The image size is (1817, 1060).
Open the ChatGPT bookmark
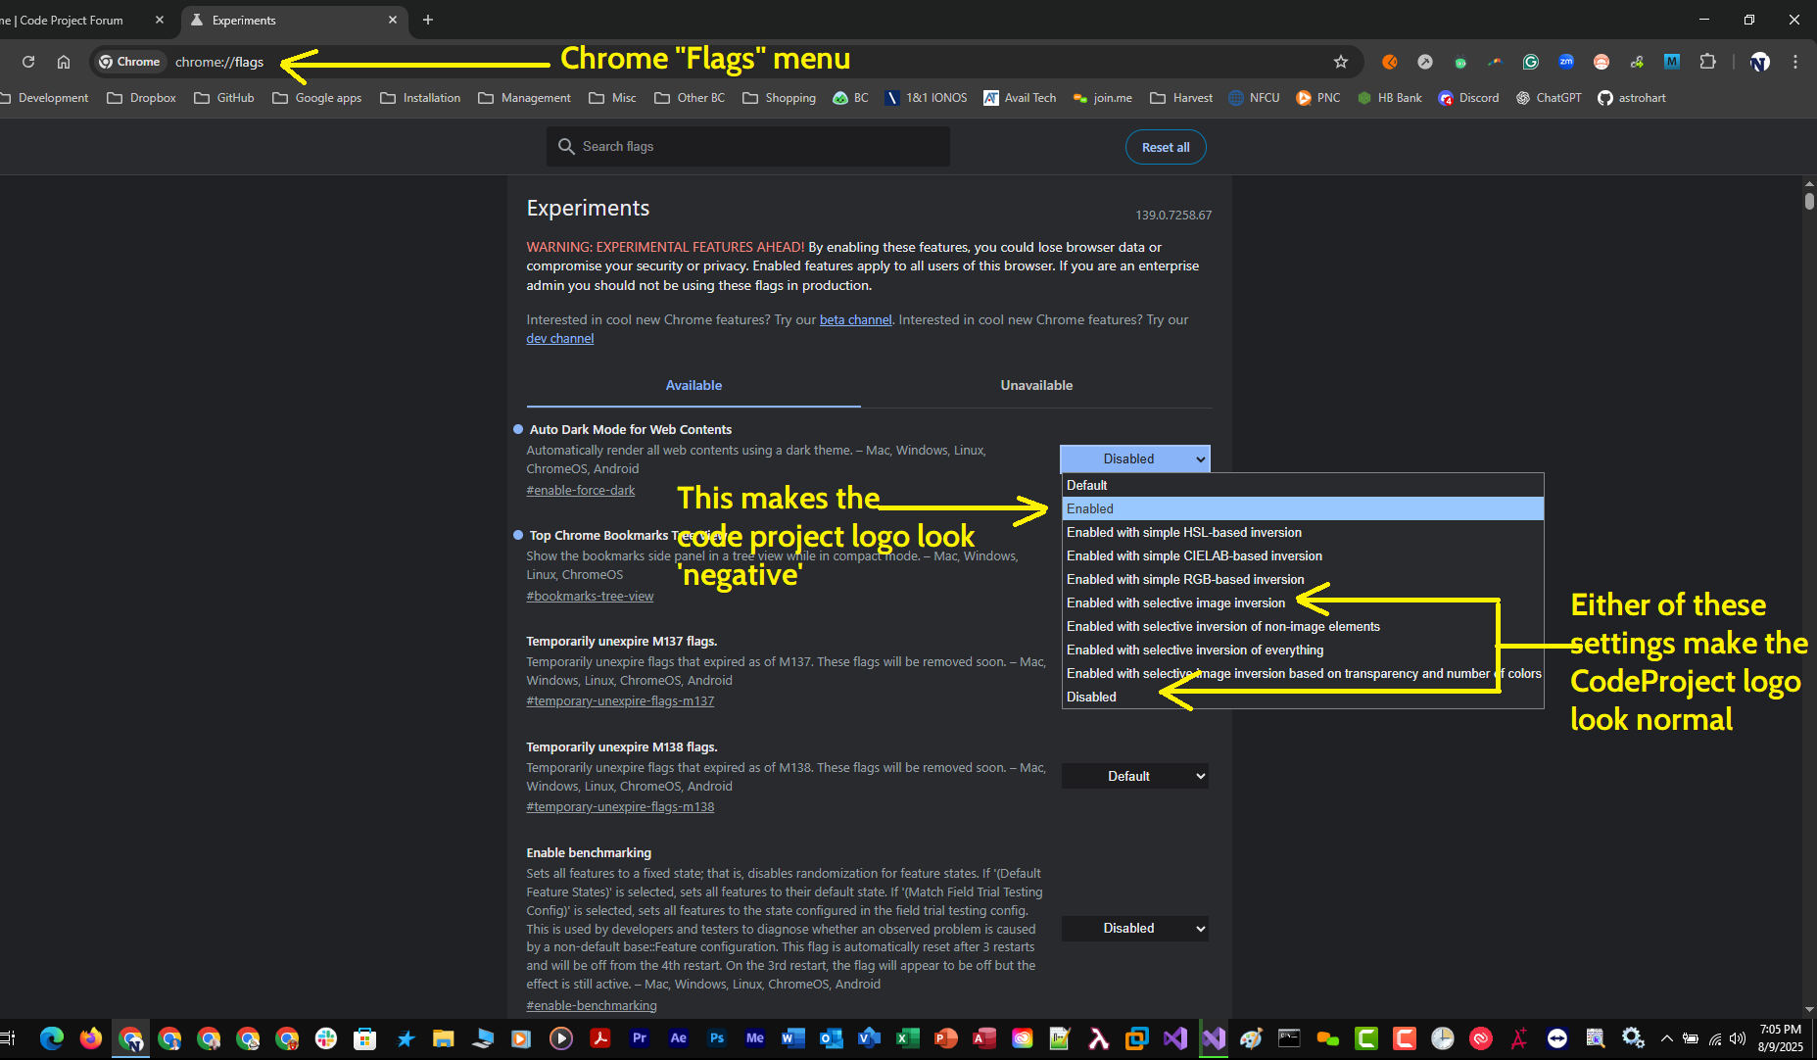[x=1549, y=98]
